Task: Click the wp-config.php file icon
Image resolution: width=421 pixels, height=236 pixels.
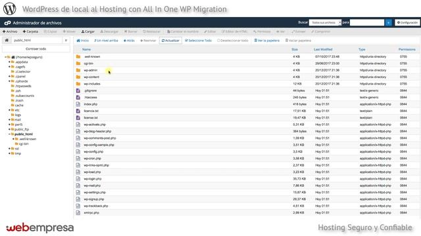Action: pyautogui.click(x=78, y=151)
